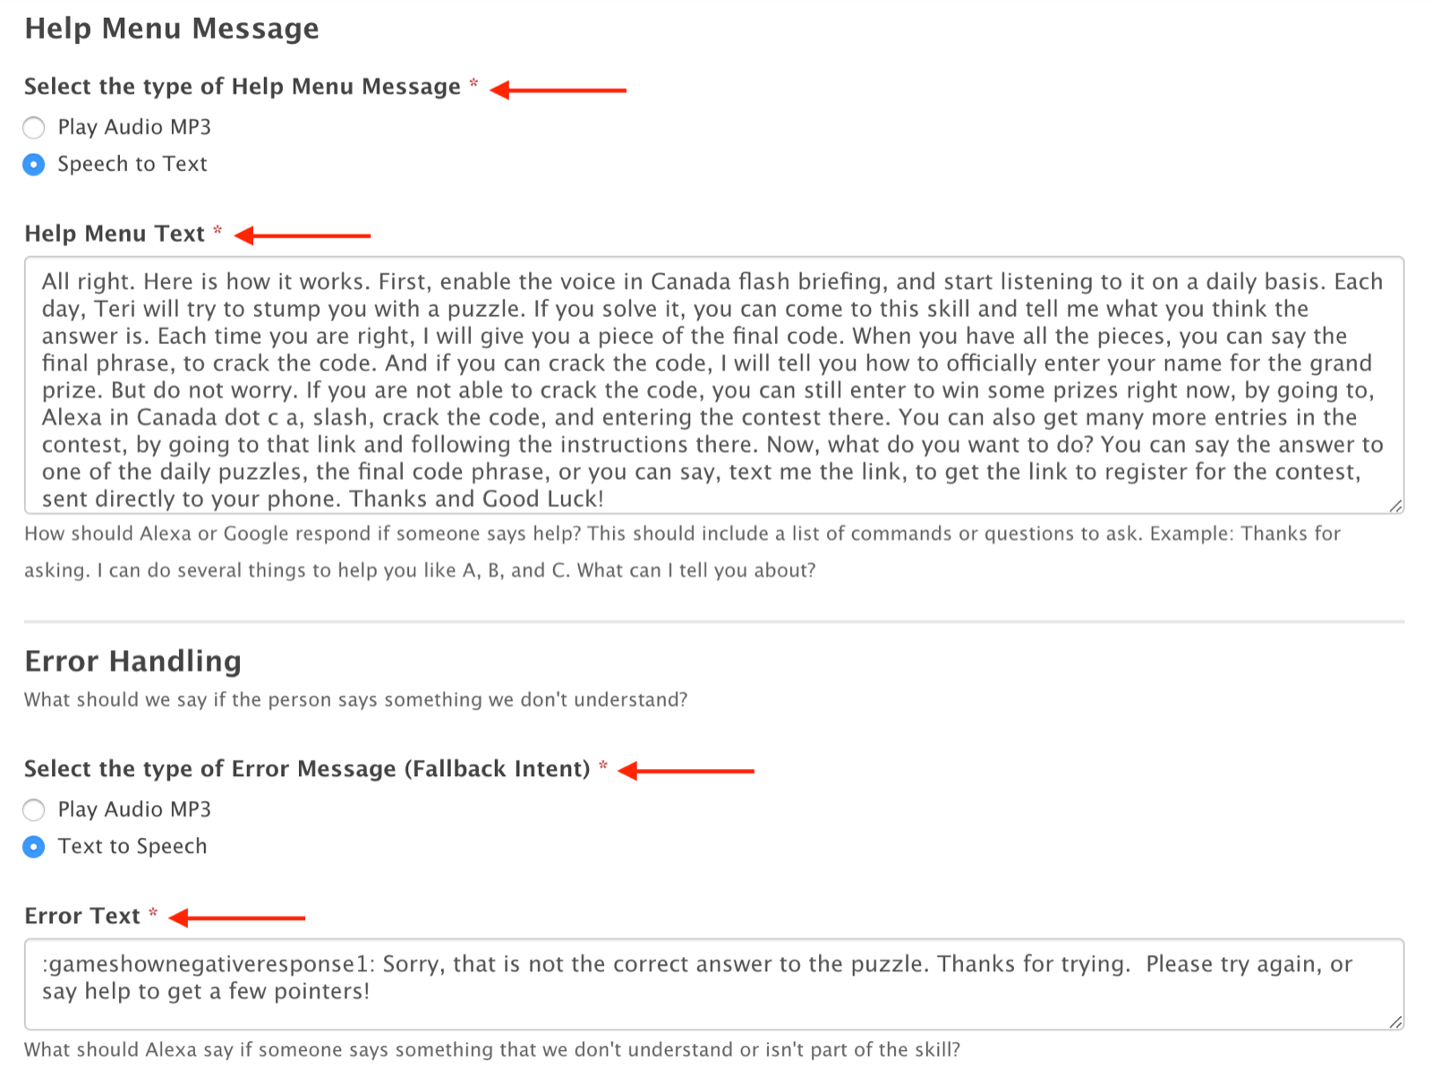Grab Error Text resize handle

(x=1395, y=1021)
